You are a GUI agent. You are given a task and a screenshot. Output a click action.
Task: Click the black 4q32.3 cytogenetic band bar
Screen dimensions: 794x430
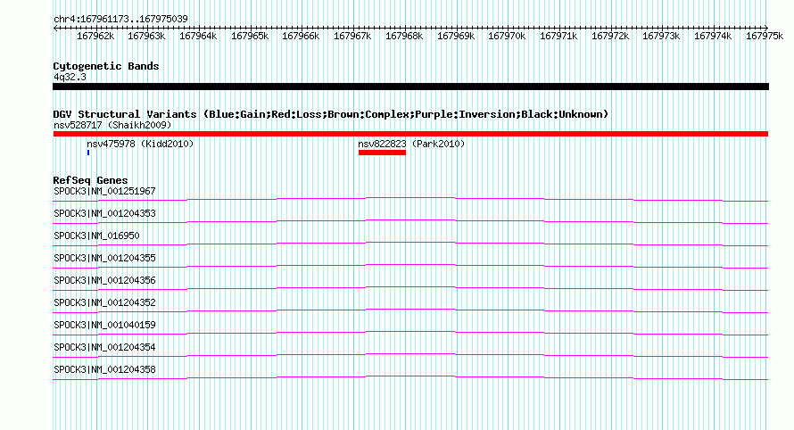point(410,87)
